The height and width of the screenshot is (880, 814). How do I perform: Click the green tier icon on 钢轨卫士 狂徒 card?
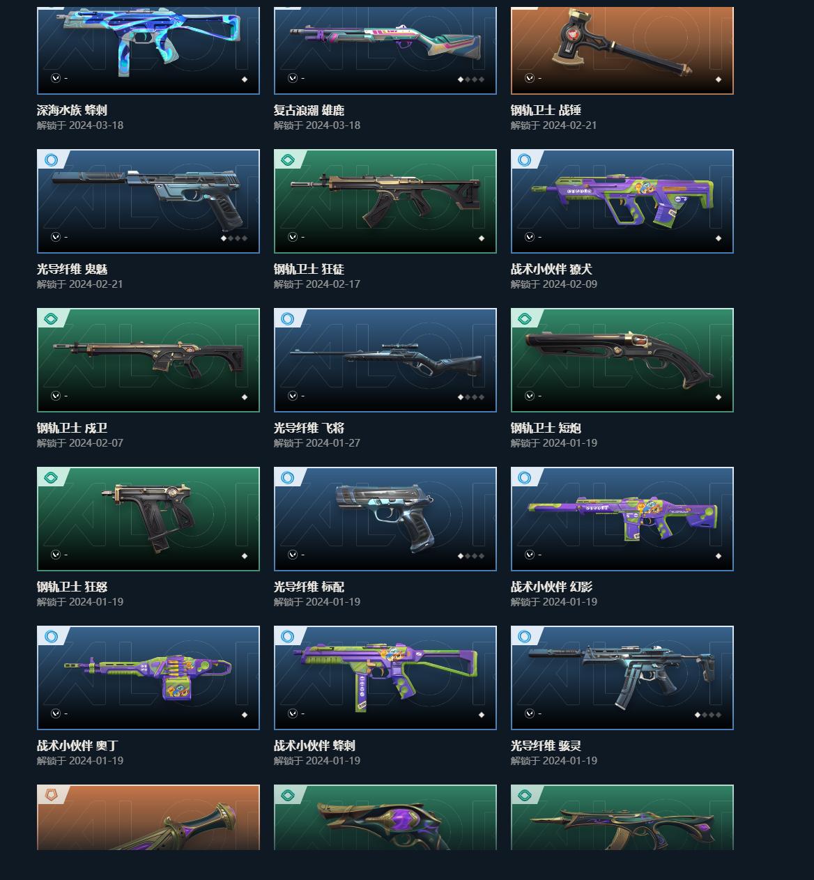287,160
